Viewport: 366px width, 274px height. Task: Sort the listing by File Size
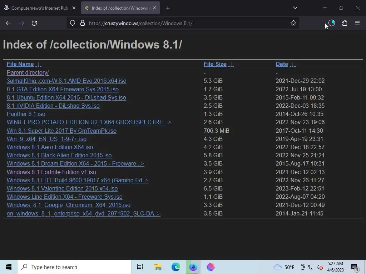pyautogui.click(x=215, y=64)
